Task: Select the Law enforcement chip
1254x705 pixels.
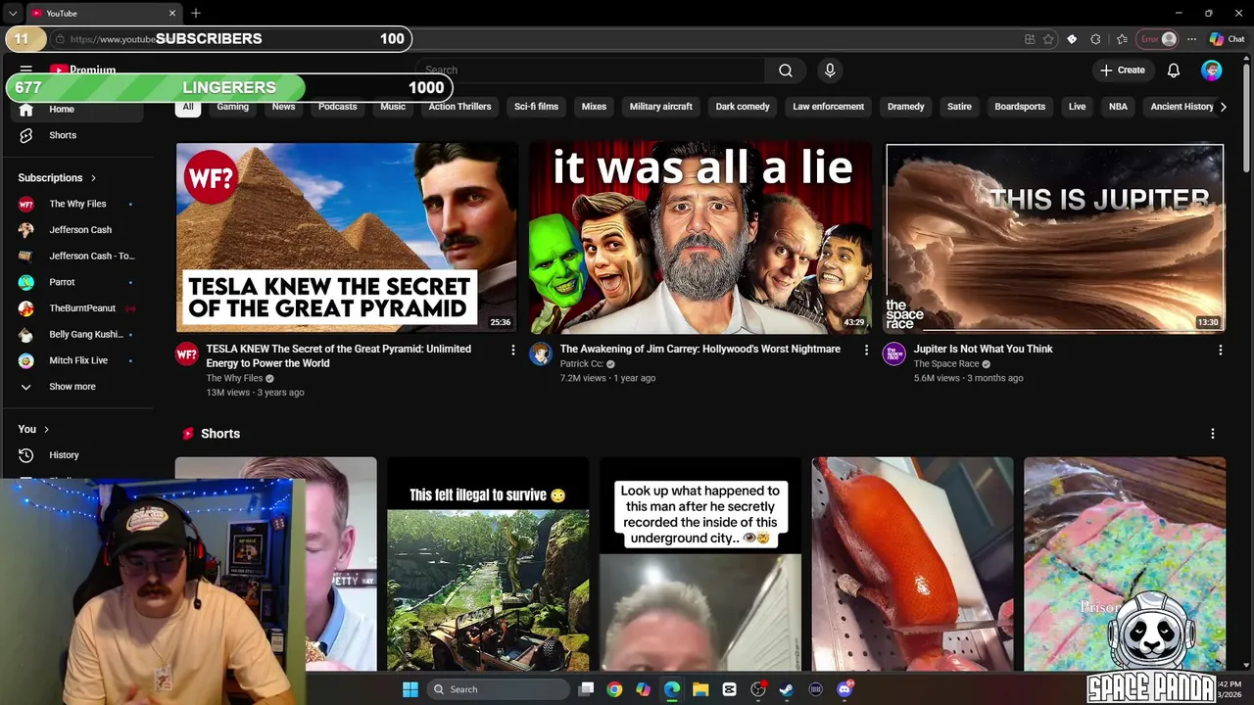Action: point(828,107)
